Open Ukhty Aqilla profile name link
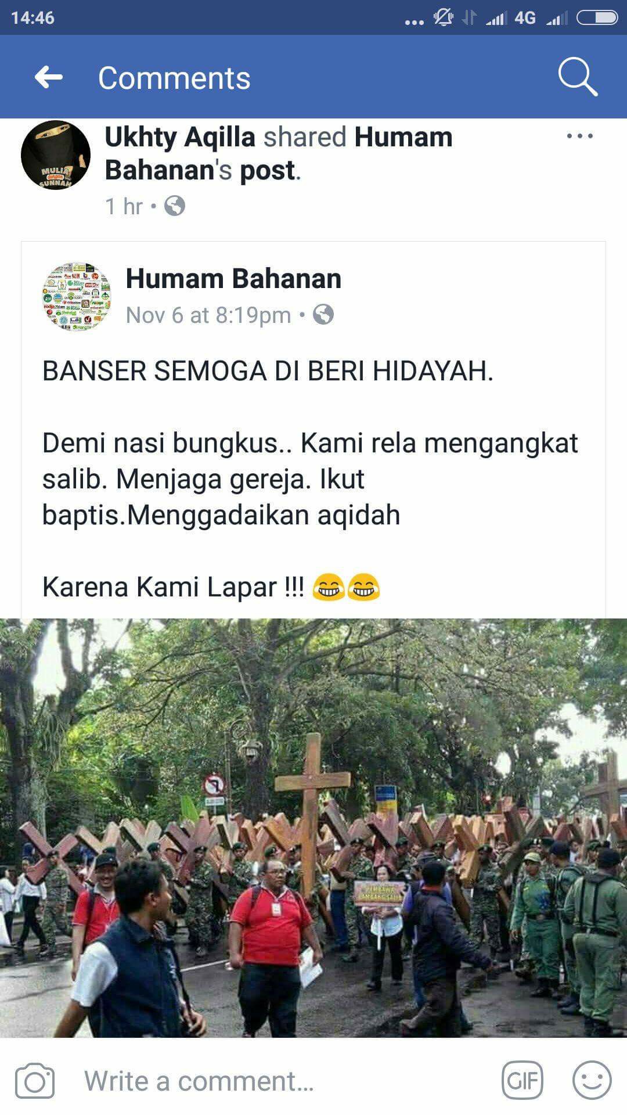The image size is (627, 1115). point(180,137)
